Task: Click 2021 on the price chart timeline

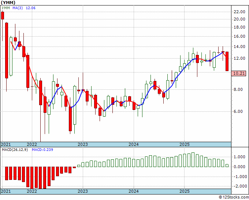Action: pyautogui.click(x=6, y=144)
